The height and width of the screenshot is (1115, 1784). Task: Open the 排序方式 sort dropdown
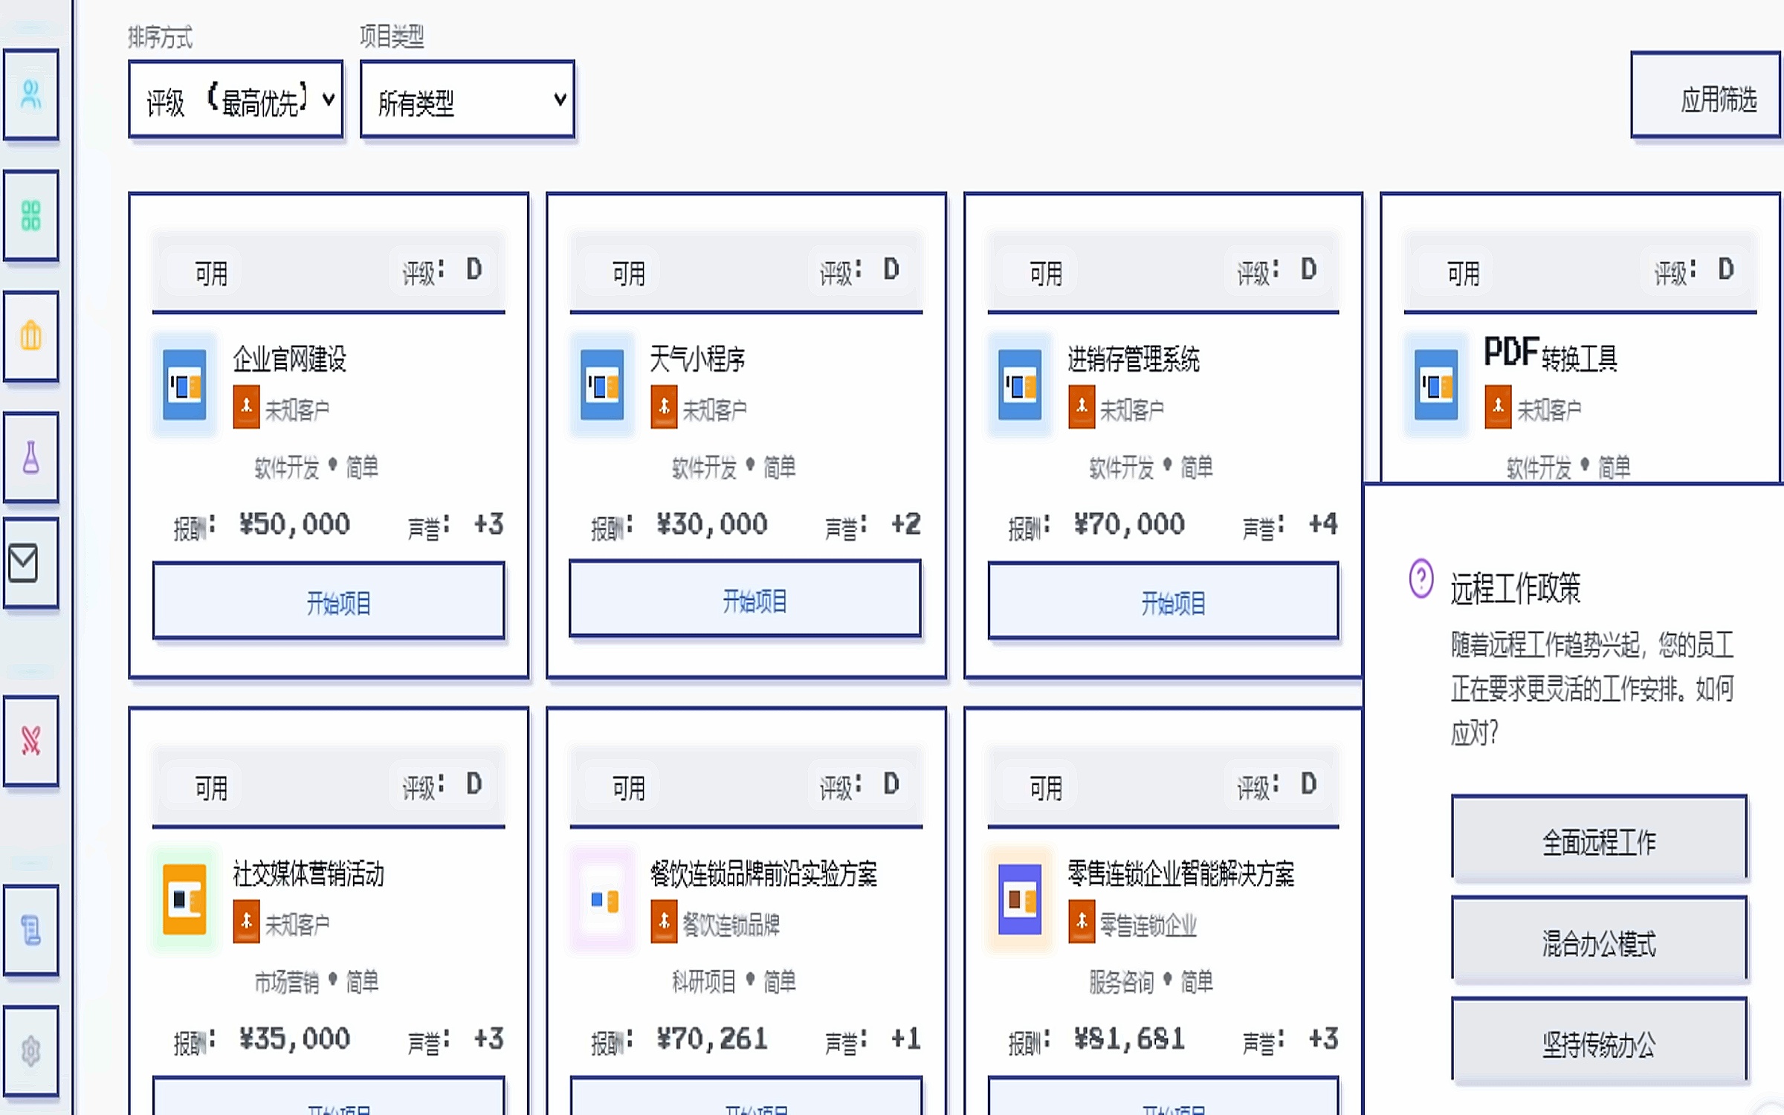(x=236, y=100)
